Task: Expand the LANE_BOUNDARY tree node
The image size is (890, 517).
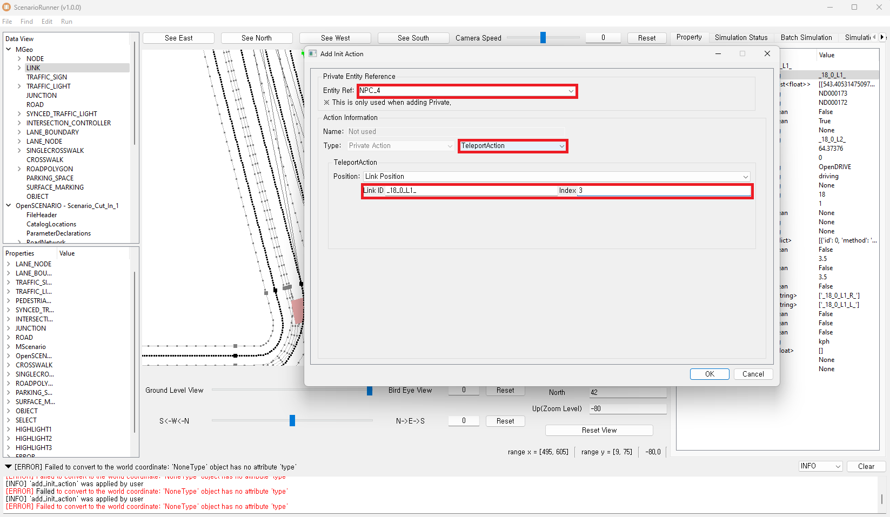Action: [x=19, y=132]
